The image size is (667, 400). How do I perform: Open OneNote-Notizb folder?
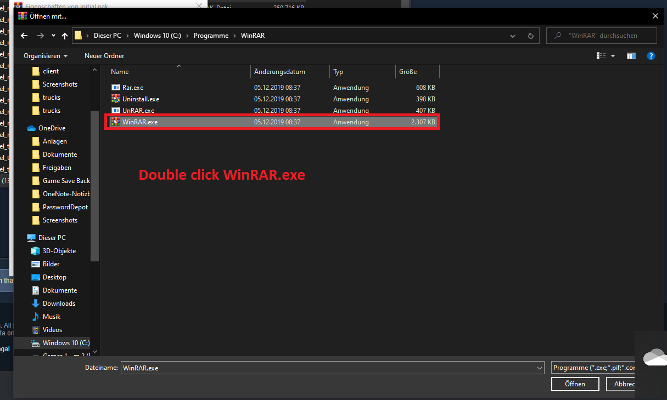coord(66,194)
